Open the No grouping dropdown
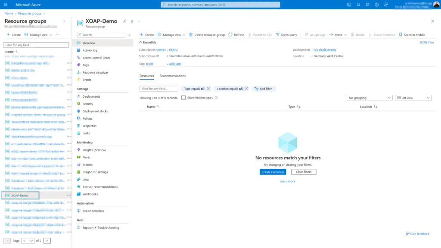Viewport: 441px width, 248px height. 369,98
